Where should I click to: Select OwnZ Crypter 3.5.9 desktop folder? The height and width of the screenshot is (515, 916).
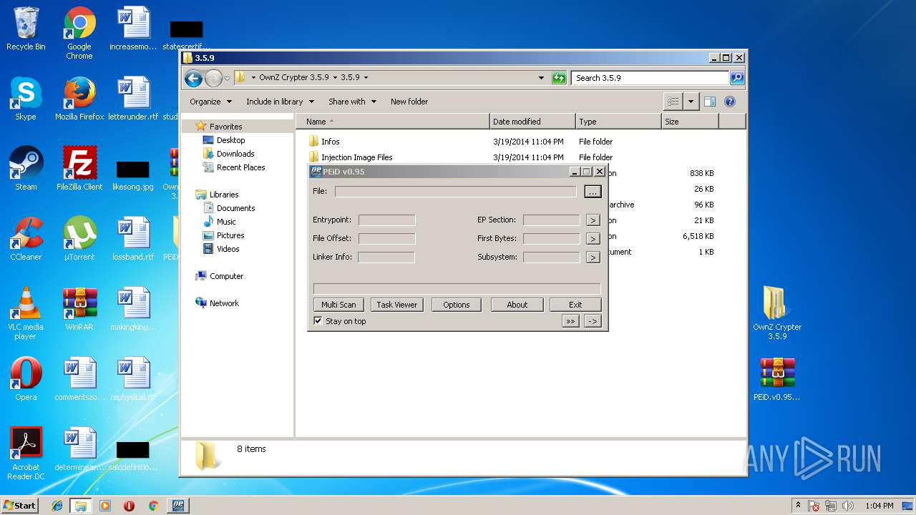(777, 313)
